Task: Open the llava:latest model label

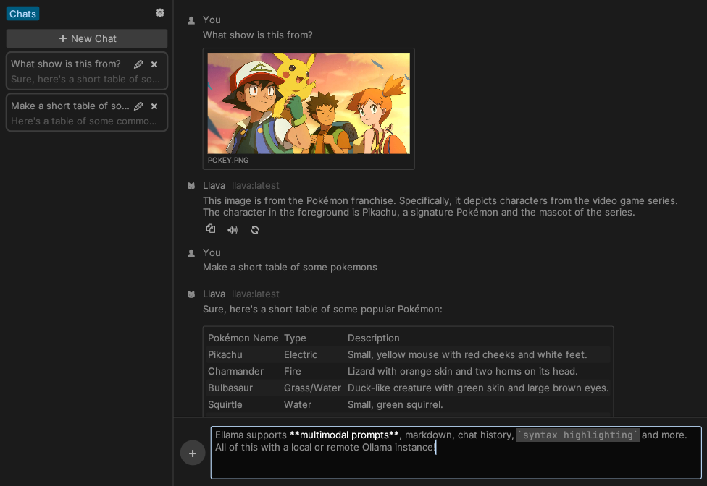Action: pyautogui.click(x=255, y=185)
